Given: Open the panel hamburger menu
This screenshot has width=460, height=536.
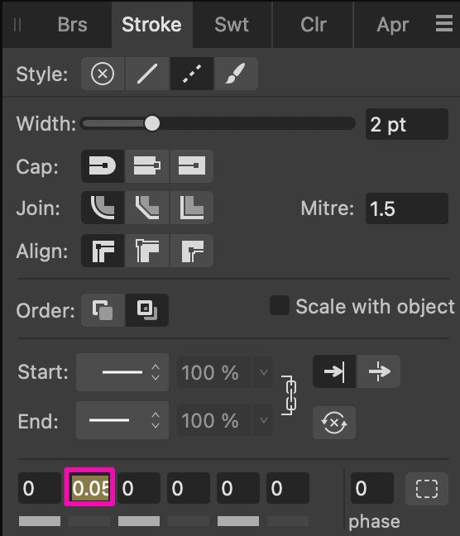Looking at the screenshot, I should [444, 24].
